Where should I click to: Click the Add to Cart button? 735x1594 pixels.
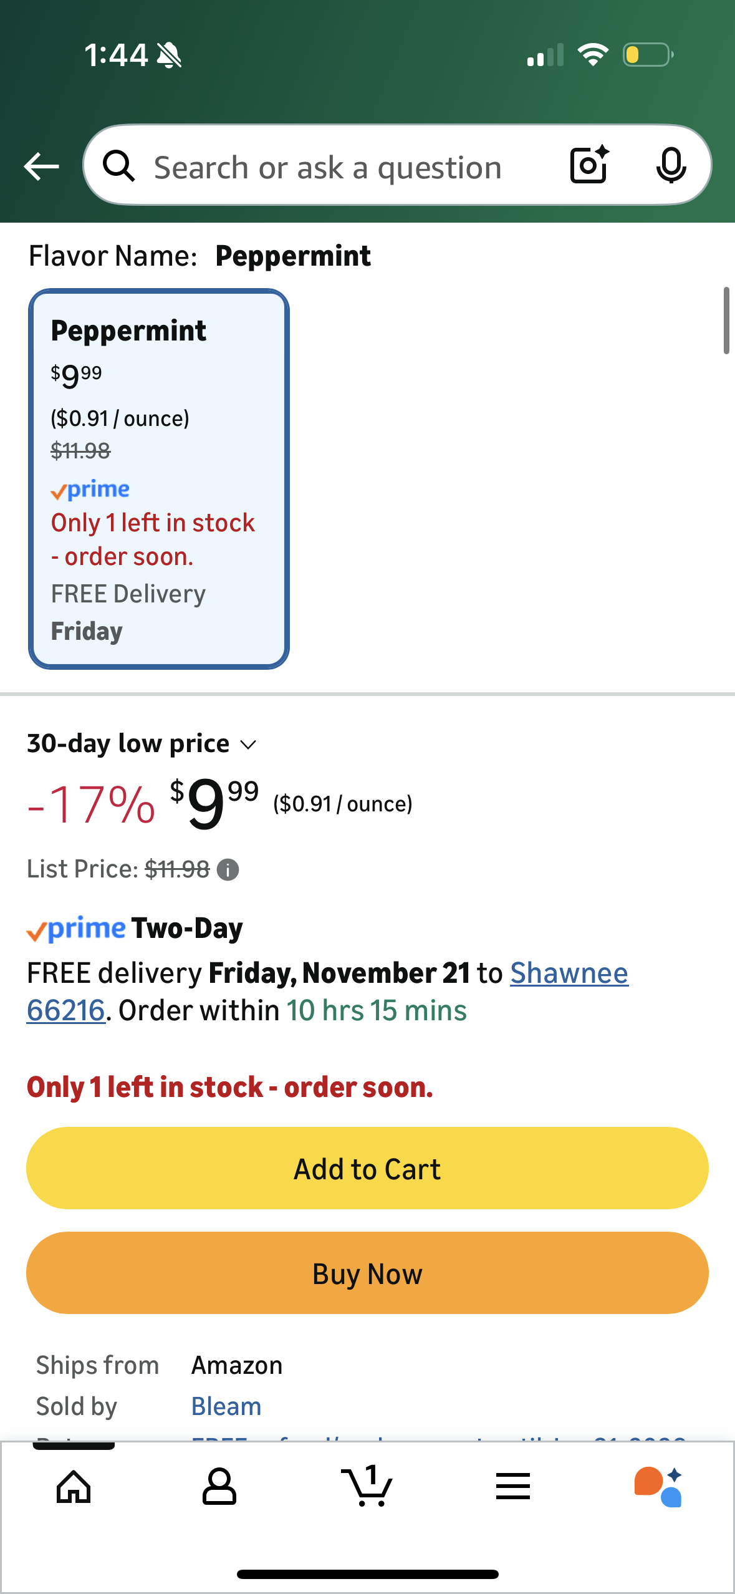[x=367, y=1168]
